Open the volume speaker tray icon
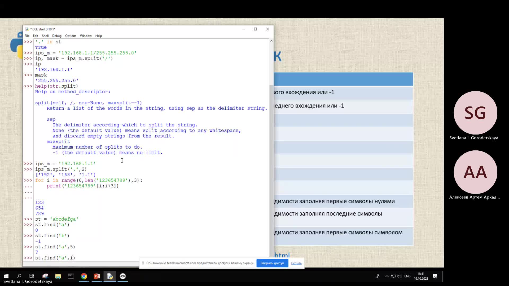Screen dimensions: 509x286 click(x=399, y=276)
